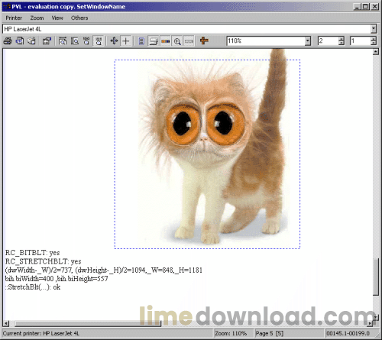382x340 pixels.
Task: Toggle the orange ruler bar button
Action: coord(166,40)
